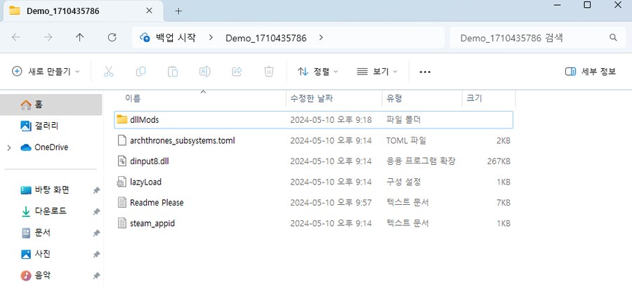This screenshot has width=632, height=287.
Task: Click the Delete trash icon
Action: point(269,72)
